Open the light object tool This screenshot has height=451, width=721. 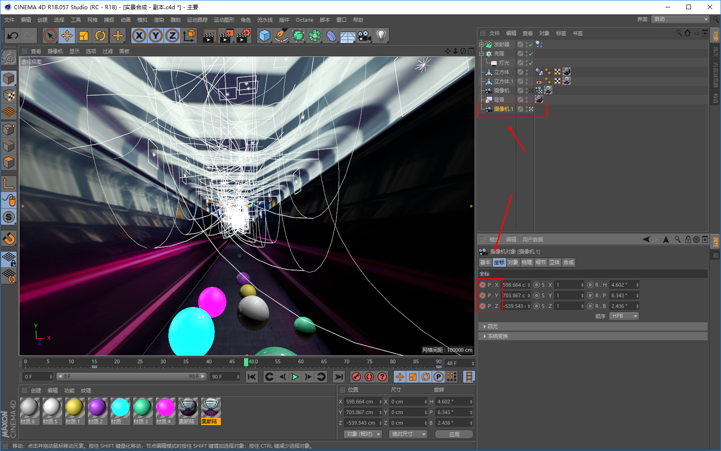pos(381,36)
